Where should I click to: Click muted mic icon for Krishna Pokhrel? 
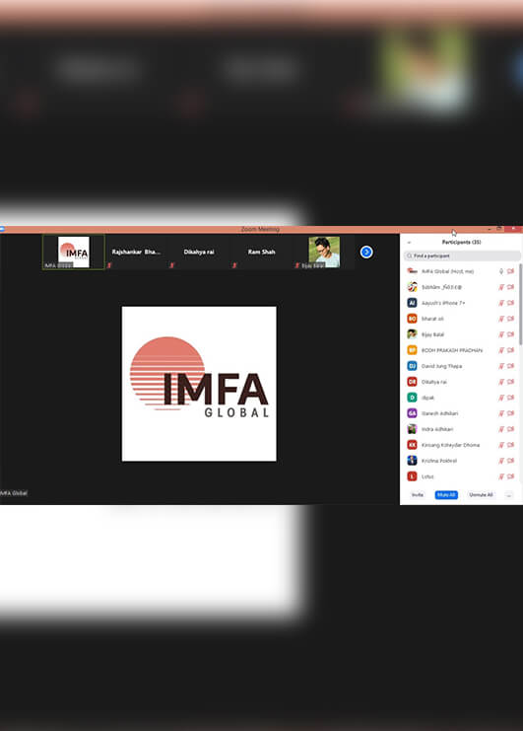tap(501, 461)
